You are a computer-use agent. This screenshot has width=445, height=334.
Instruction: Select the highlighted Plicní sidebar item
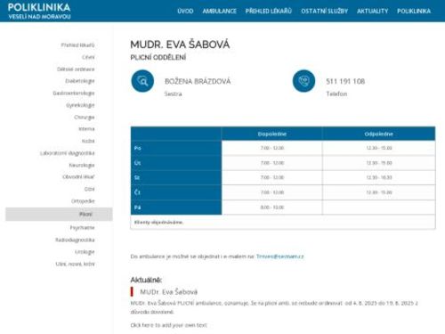point(59,214)
